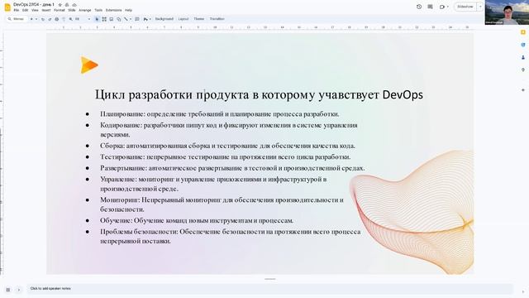Add a new slide with plus button
Image resolution: width=529 pixels, height=298 pixels.
(31, 19)
